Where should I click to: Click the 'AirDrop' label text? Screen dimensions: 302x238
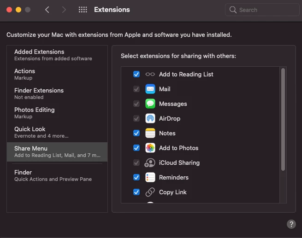170,118
